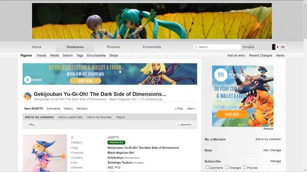Click Add to my collection in sidebar
The width and height of the screenshot is (307, 172).
click(x=268, y=139)
